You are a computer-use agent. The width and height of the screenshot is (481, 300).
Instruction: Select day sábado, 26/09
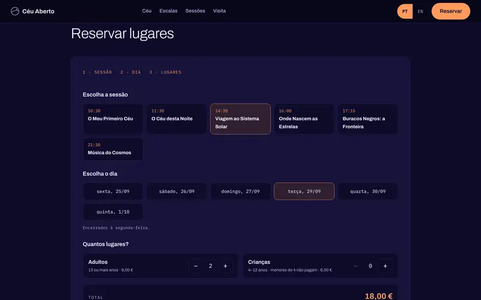tap(177, 191)
